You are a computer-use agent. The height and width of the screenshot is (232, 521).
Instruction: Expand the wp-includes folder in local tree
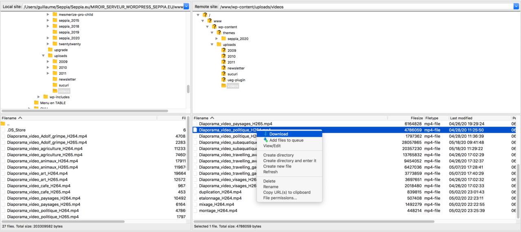click(x=39, y=97)
